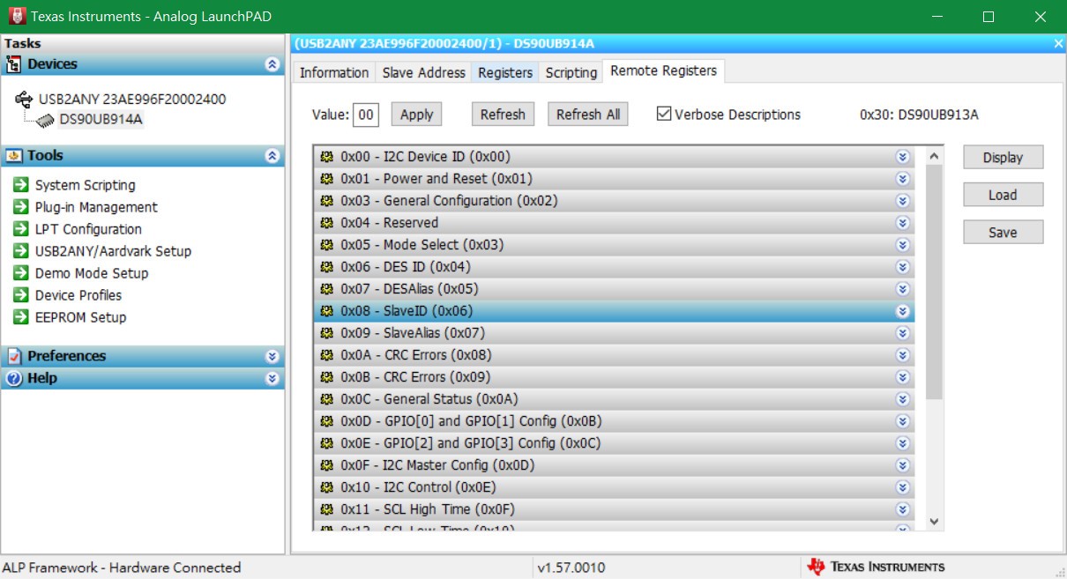Open the Slave Address tab

[423, 72]
